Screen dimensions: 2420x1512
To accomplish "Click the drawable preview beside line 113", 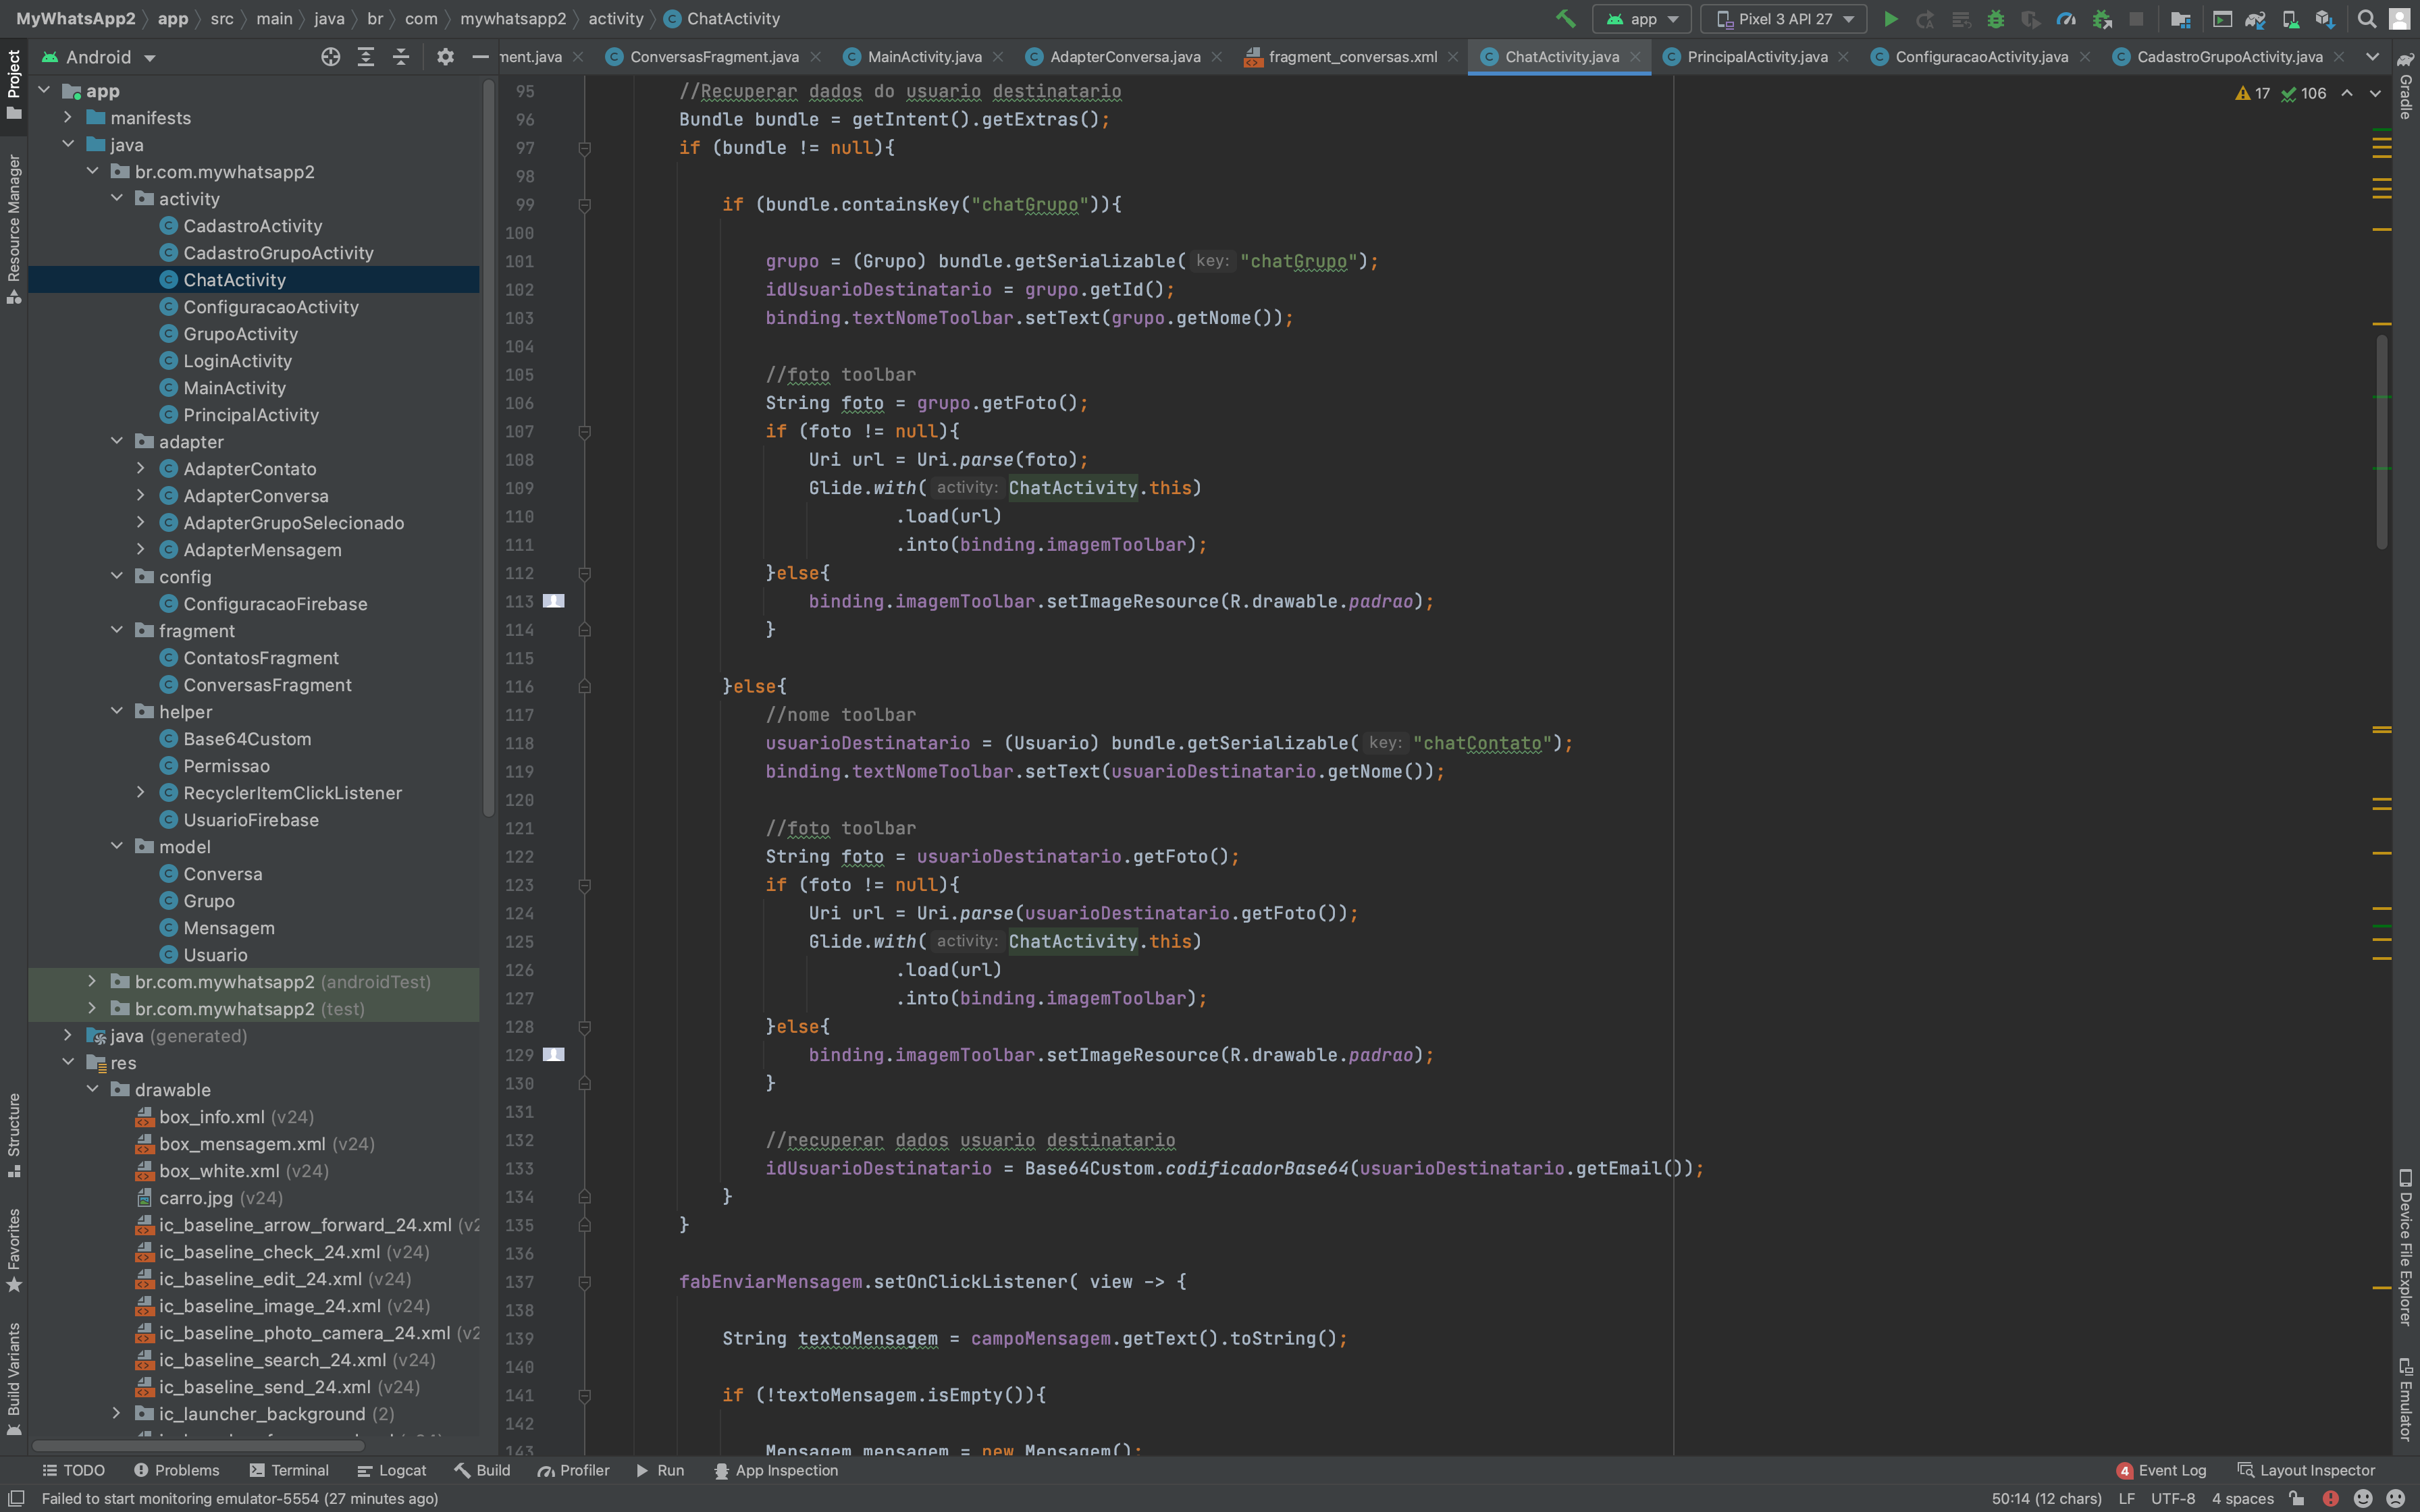I will pos(554,601).
